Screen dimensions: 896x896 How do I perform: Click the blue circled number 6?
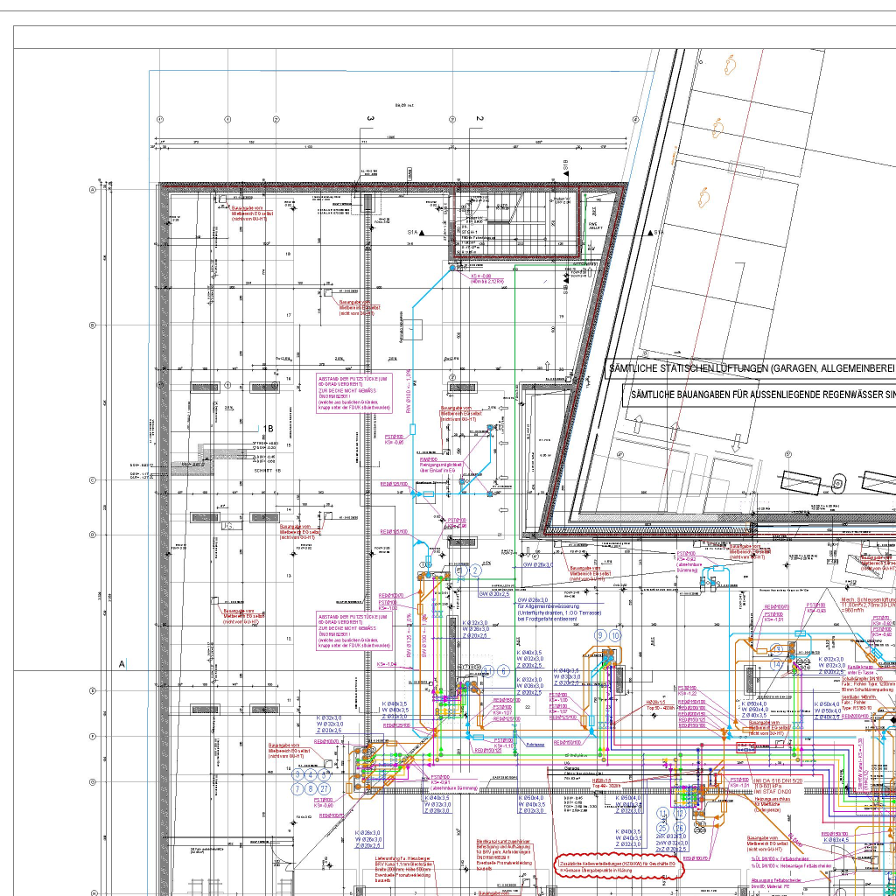click(x=503, y=671)
